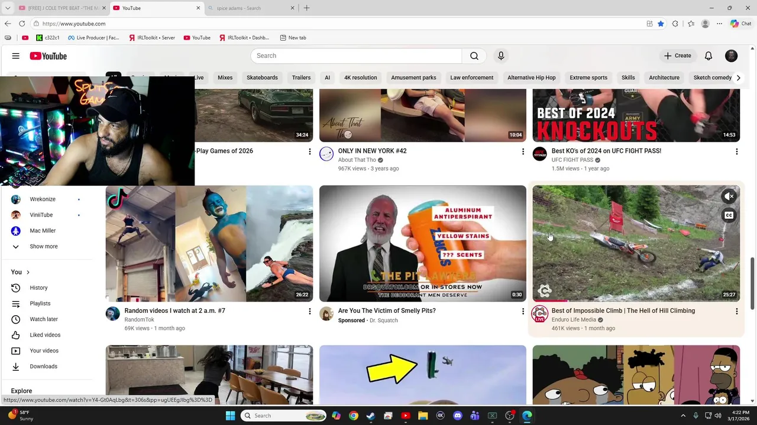This screenshot has width=757, height=425.
Task: Select the Mixes category chip
Action: pyautogui.click(x=225, y=78)
